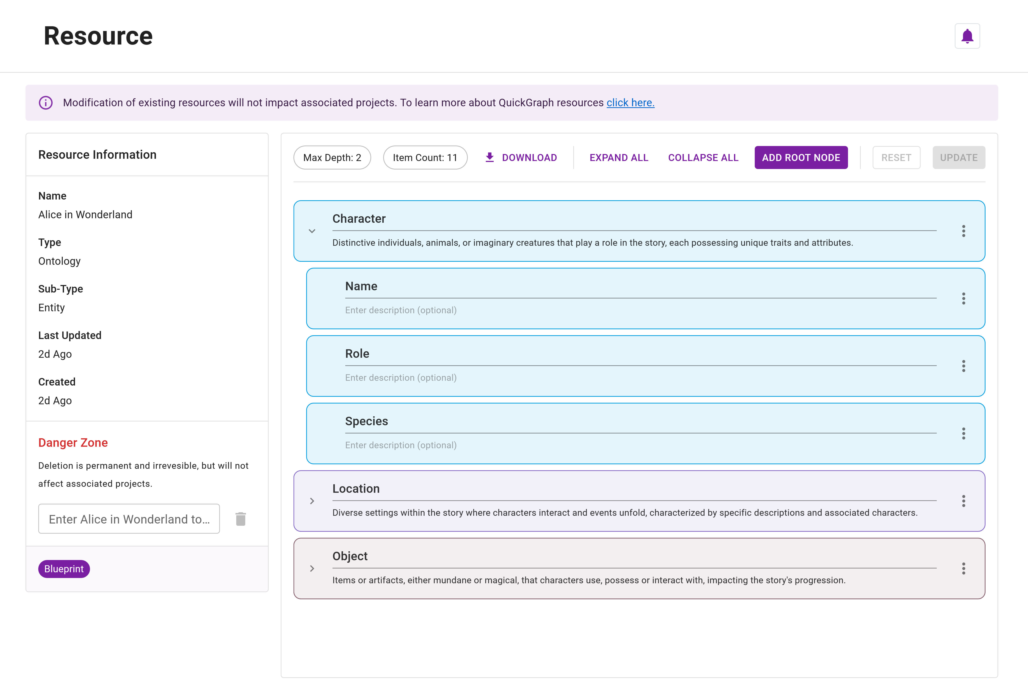Click ADD ROOT NODE
Screen dimensions: 1028x680
[801, 157]
